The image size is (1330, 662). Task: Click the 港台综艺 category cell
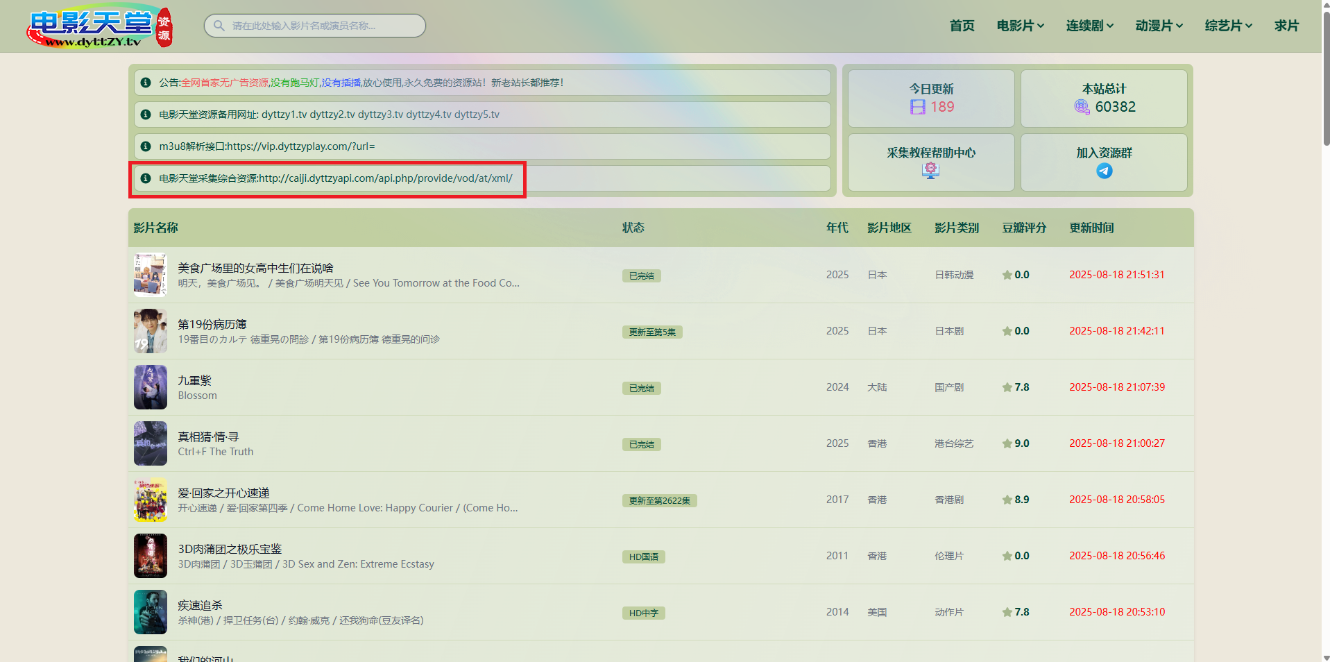coord(954,443)
